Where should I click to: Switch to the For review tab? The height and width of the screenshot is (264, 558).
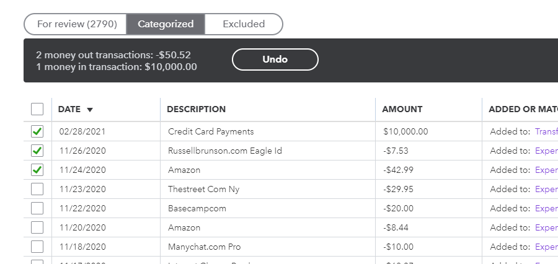point(77,24)
